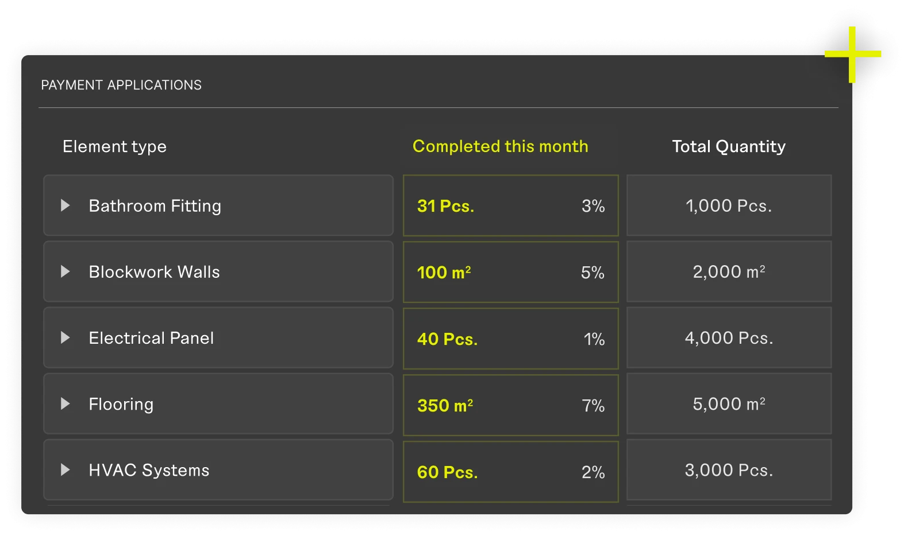Click the 31 Pcs. completed value

tap(445, 206)
